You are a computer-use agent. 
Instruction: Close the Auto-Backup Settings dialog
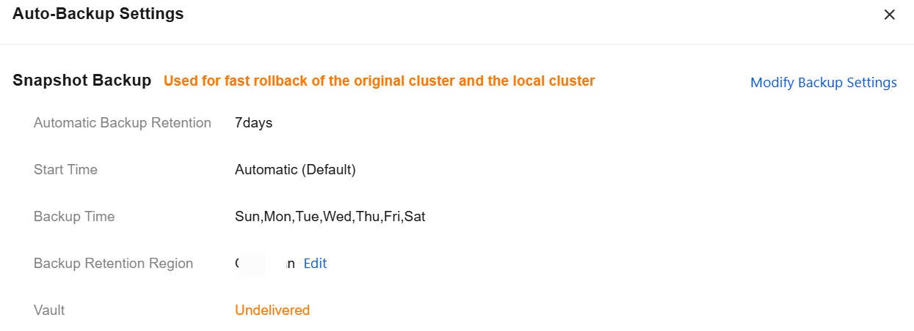[889, 15]
